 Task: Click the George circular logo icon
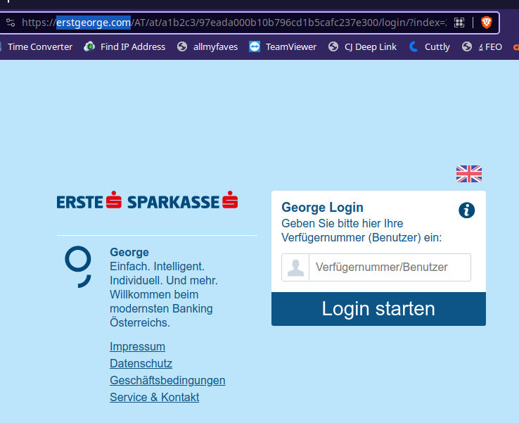click(78, 267)
